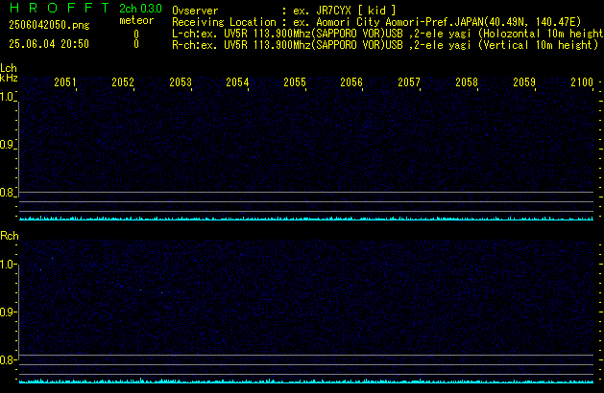Click Lch 1.0 kHz axis label

(x=7, y=97)
